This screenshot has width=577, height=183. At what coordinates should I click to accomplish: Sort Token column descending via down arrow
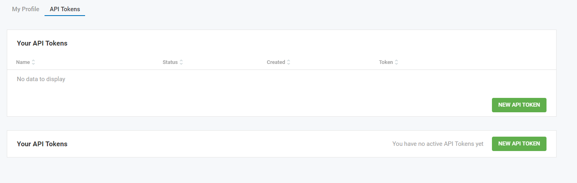[x=396, y=64]
